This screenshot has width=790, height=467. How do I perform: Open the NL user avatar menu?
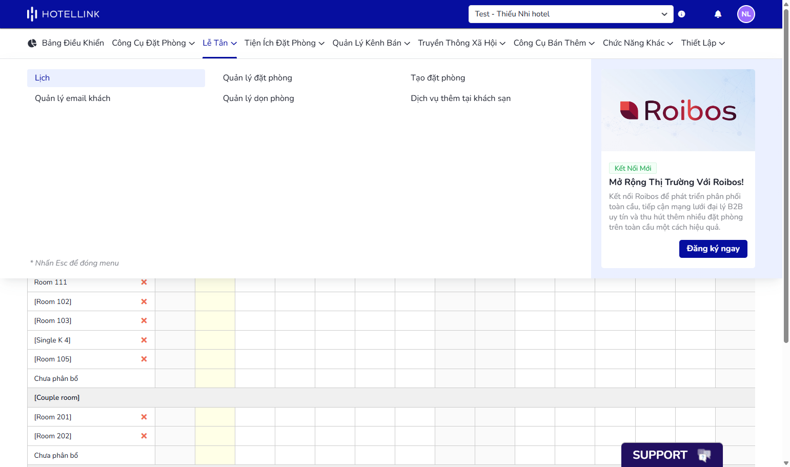pos(746,14)
